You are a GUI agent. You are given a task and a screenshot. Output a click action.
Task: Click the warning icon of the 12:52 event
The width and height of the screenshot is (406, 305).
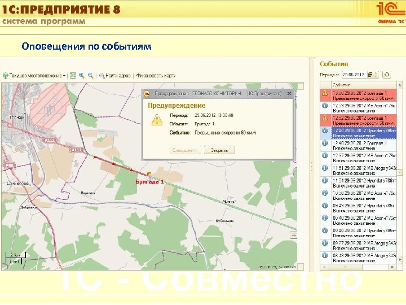click(325, 118)
